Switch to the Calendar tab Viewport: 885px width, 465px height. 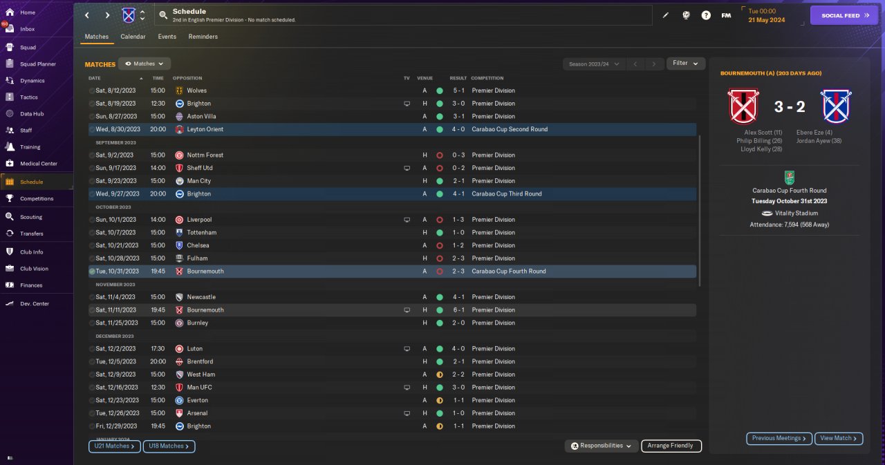point(133,37)
